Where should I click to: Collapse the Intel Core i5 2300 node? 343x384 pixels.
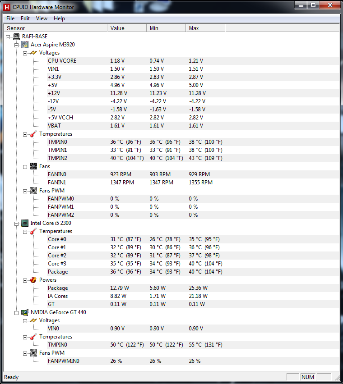tap(16, 224)
